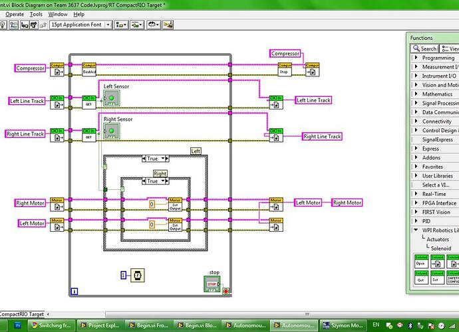Click the red loop condition terminal

(x=226, y=291)
